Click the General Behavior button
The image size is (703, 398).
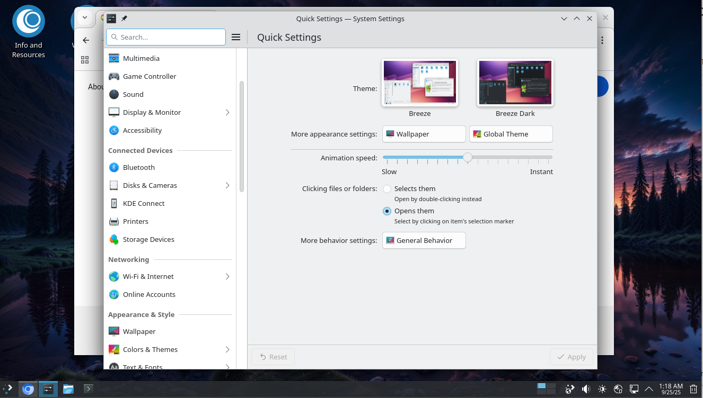click(x=424, y=240)
